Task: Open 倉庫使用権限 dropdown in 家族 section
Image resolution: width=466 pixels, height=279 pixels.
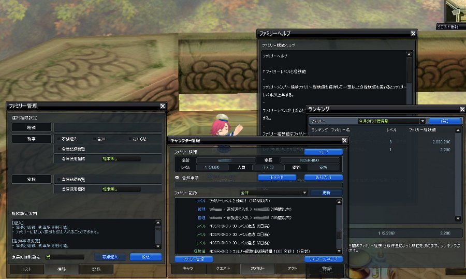Action: 121,189
